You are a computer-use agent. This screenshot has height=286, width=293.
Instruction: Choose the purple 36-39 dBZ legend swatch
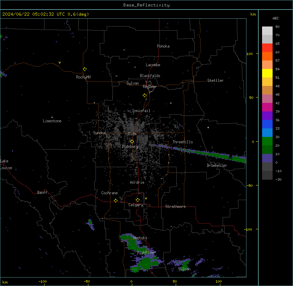coord(267,116)
